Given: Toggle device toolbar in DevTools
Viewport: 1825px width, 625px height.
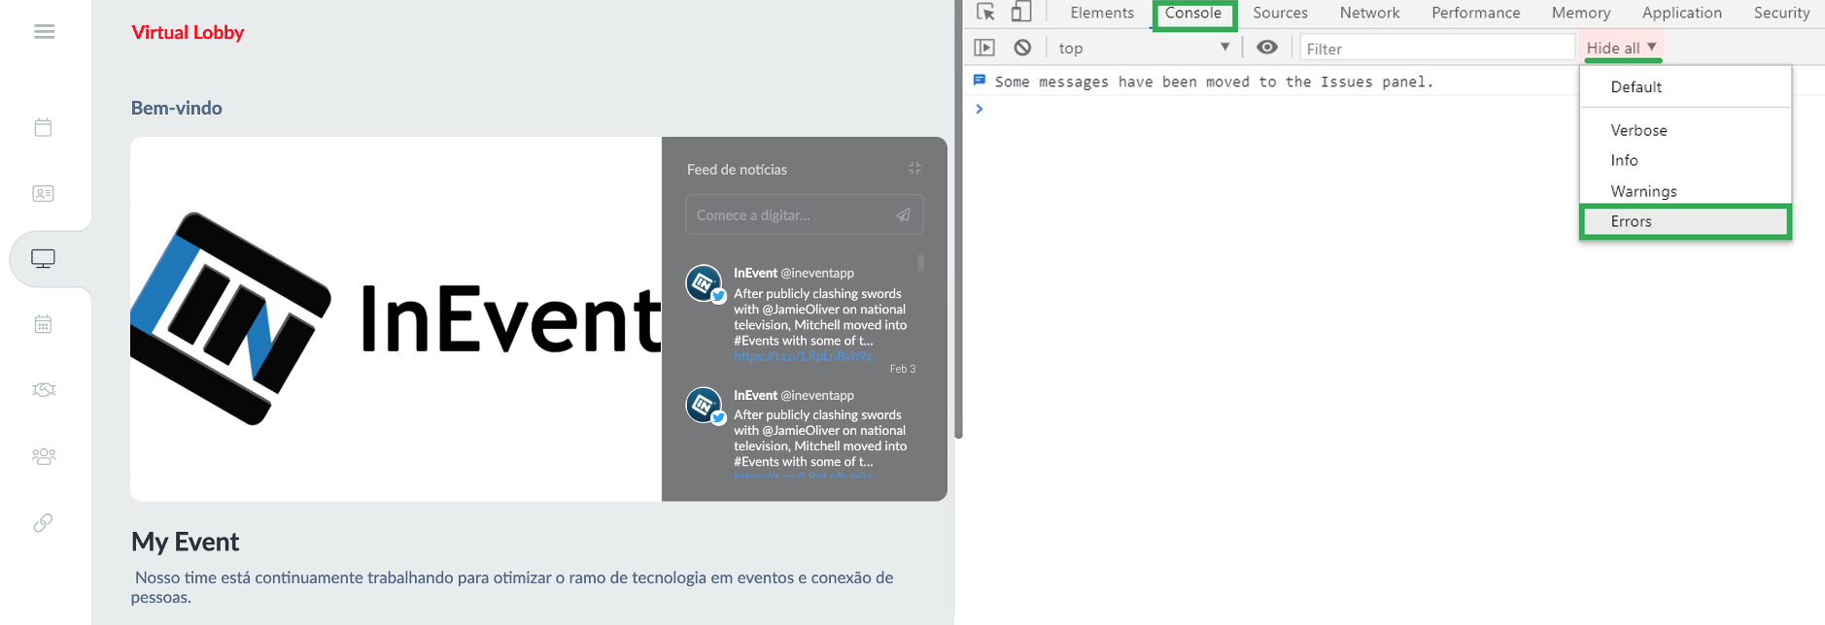Looking at the screenshot, I should pyautogui.click(x=1020, y=13).
